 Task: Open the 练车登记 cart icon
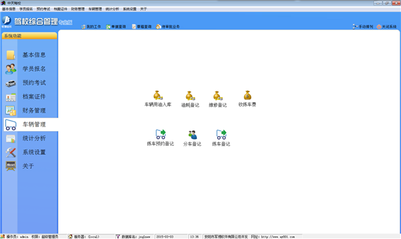click(x=221, y=134)
